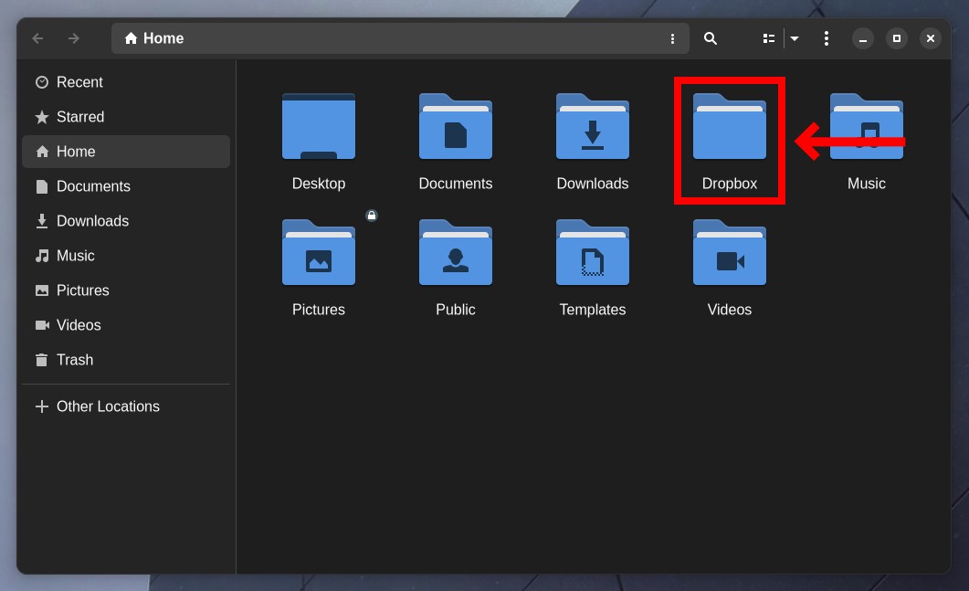Maximize the Files window
Viewport: 969px width, 591px height.
click(897, 38)
